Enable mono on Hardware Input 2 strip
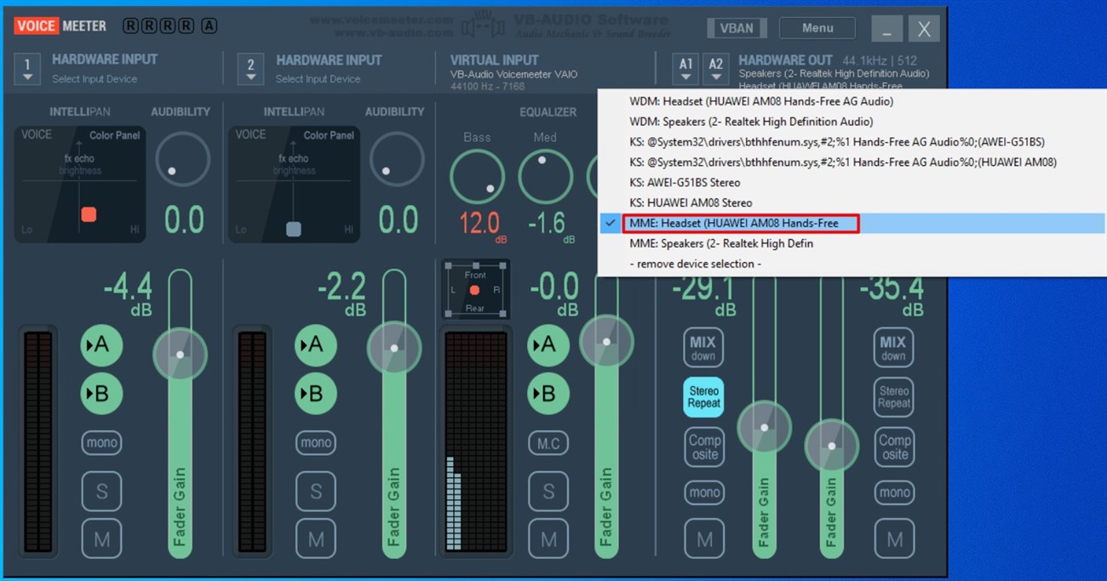The width and height of the screenshot is (1107, 581). (x=316, y=443)
